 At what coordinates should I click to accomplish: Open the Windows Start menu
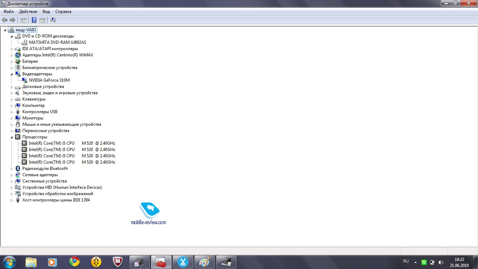(x=9, y=262)
